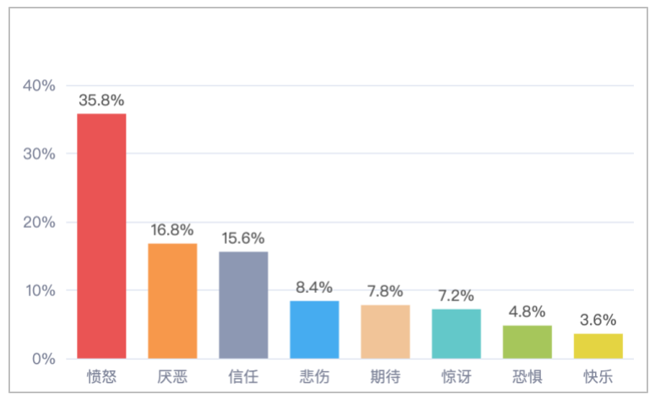Click the red 愤怒 bar
This screenshot has width=655, height=400.
[x=101, y=236]
